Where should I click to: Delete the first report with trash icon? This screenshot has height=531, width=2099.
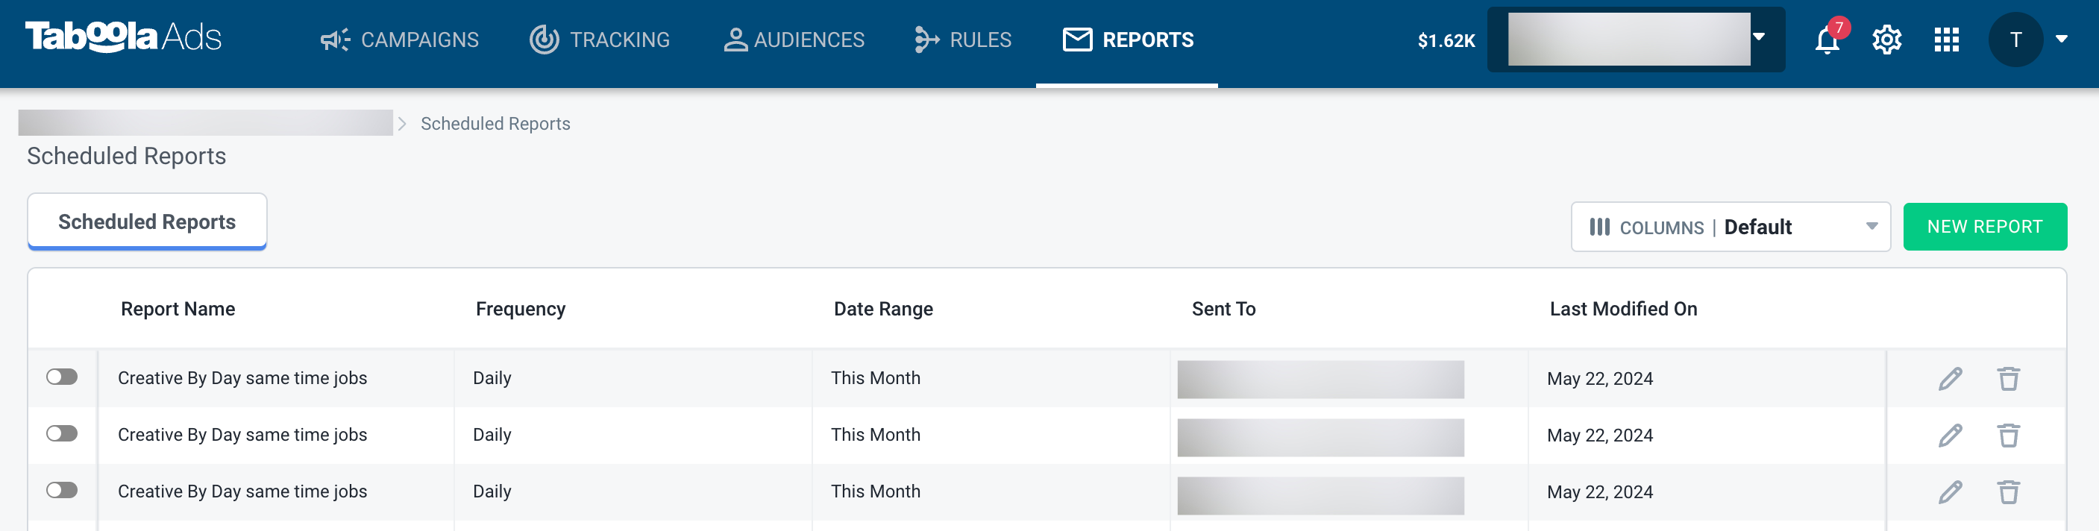2009,379
